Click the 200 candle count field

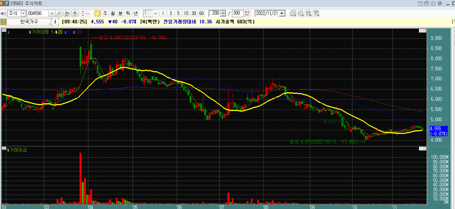(x=215, y=13)
